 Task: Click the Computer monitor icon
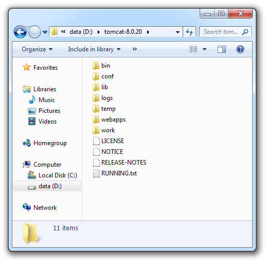tap(27, 164)
